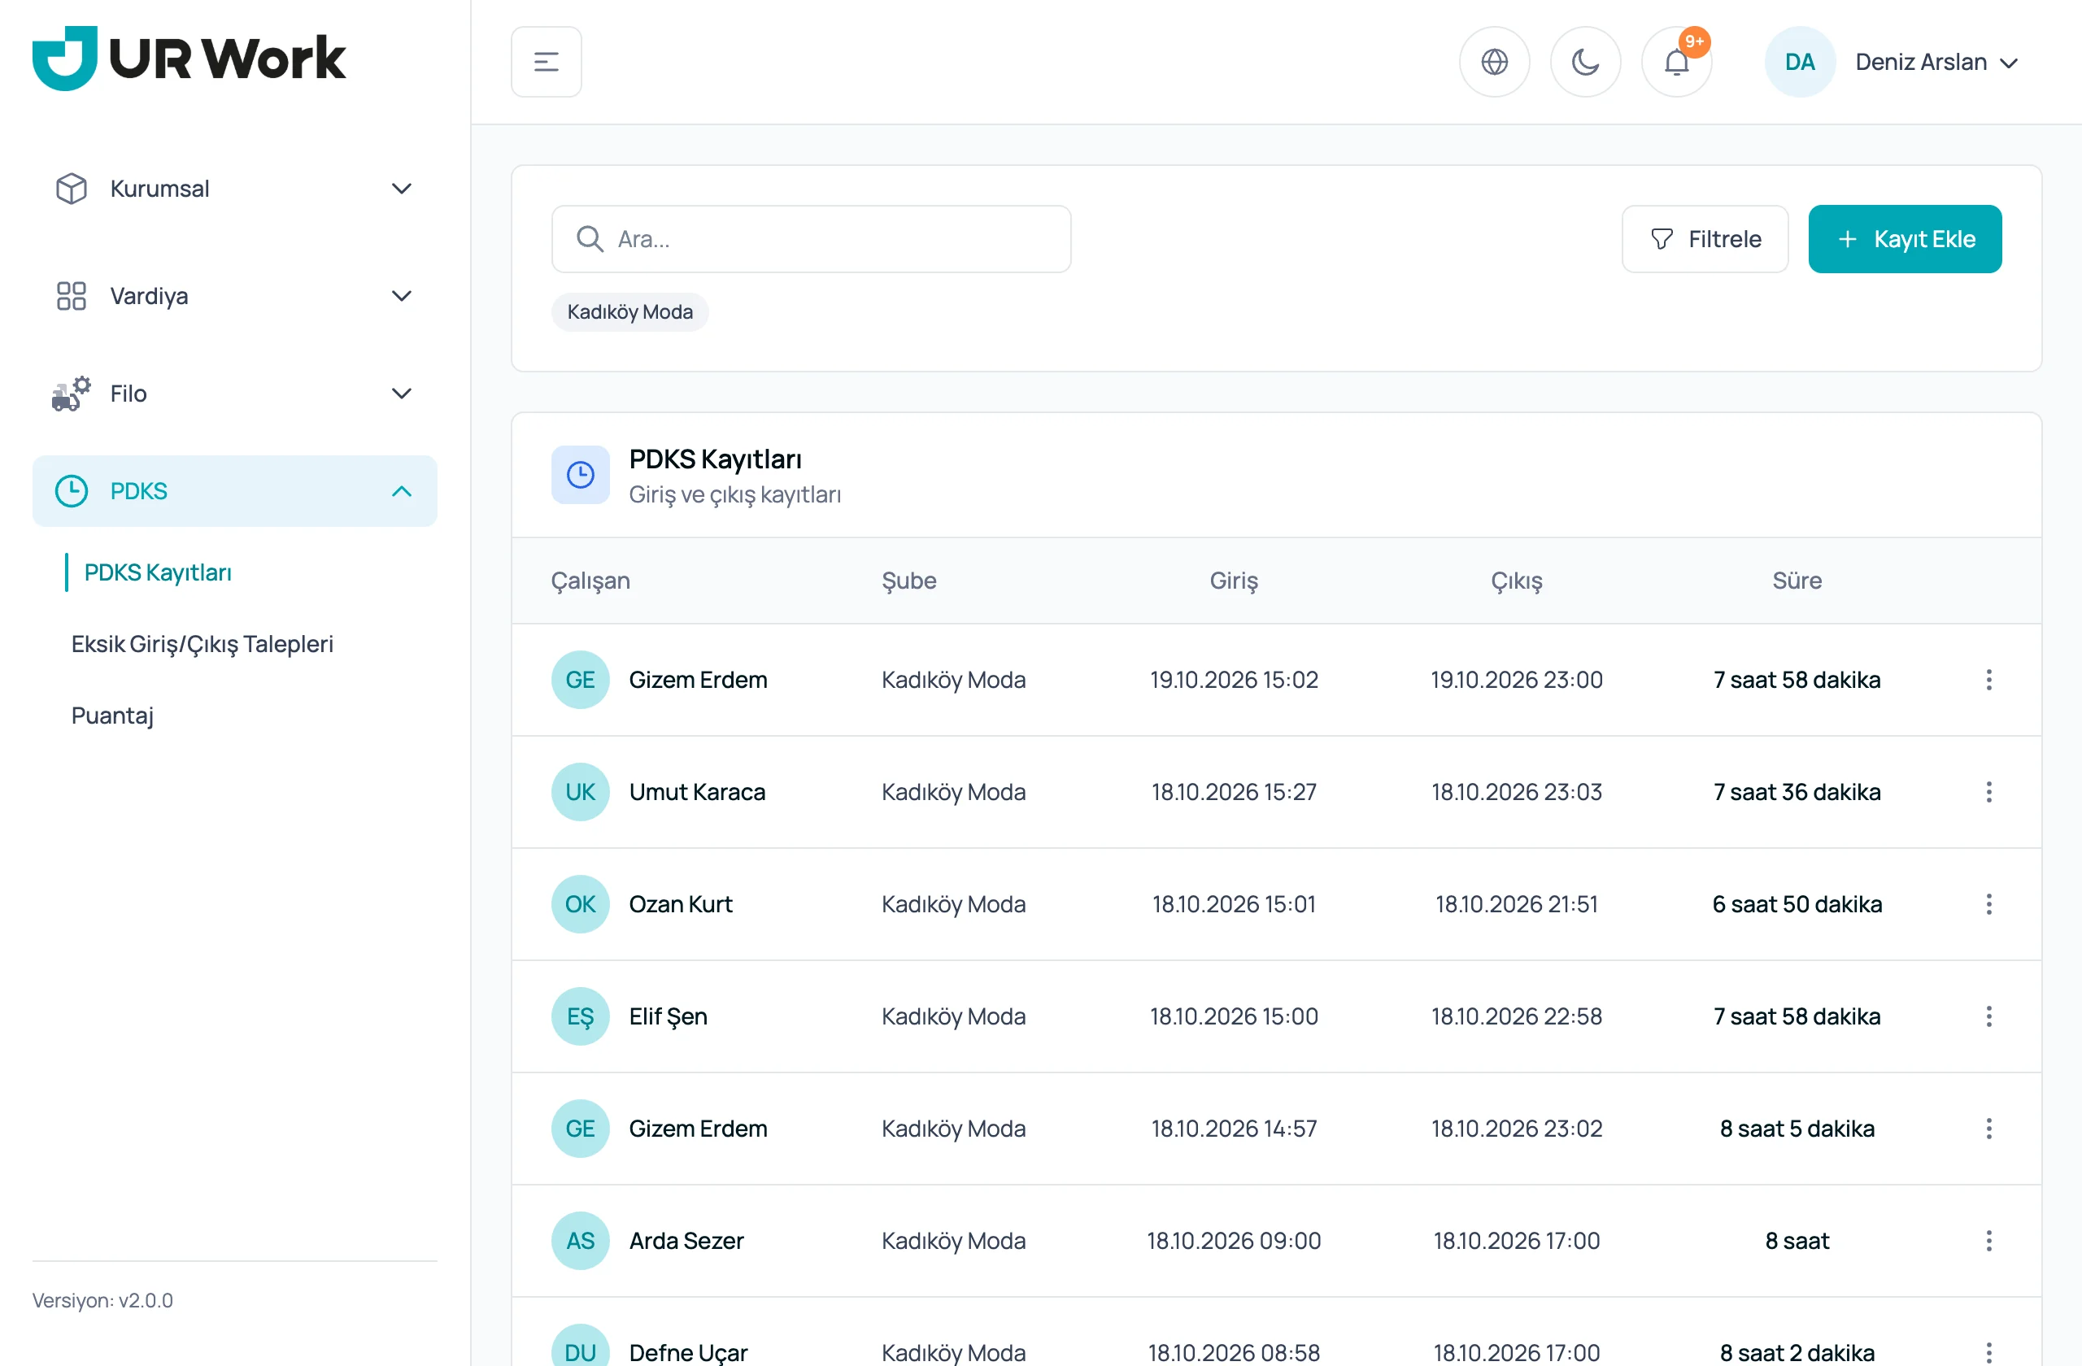
Task: Expand the Filo menu chevron
Action: pos(402,394)
